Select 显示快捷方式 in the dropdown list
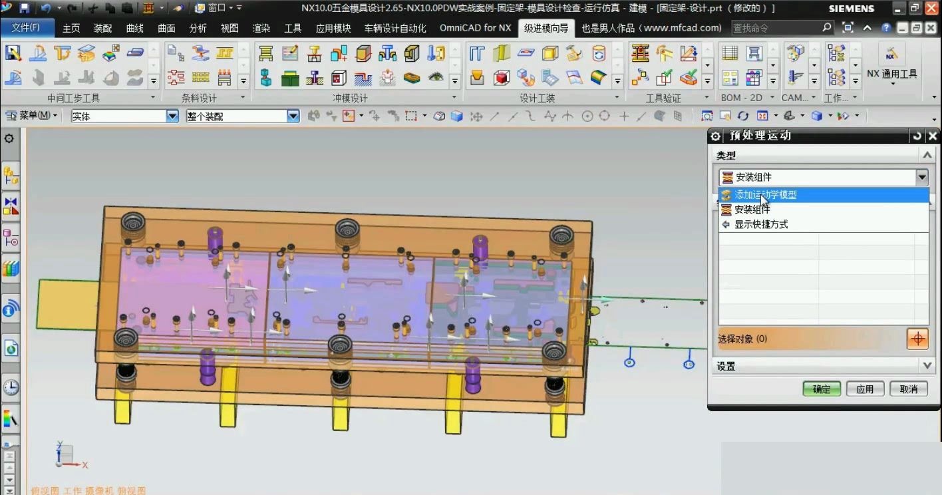Image resolution: width=942 pixels, height=495 pixels. pyautogui.click(x=824, y=224)
